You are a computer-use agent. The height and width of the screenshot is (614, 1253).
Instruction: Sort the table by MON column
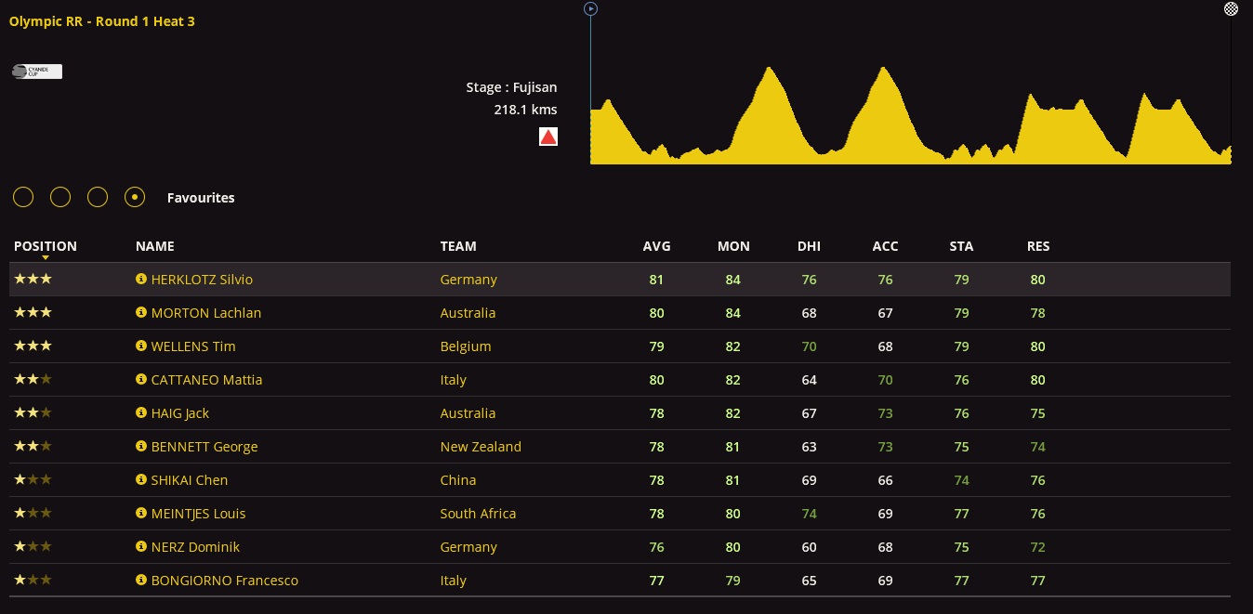(733, 246)
